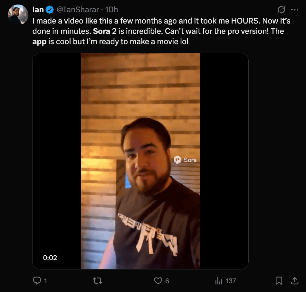Like the post with heart icon
The width and height of the screenshot is (306, 292).
coord(158,281)
